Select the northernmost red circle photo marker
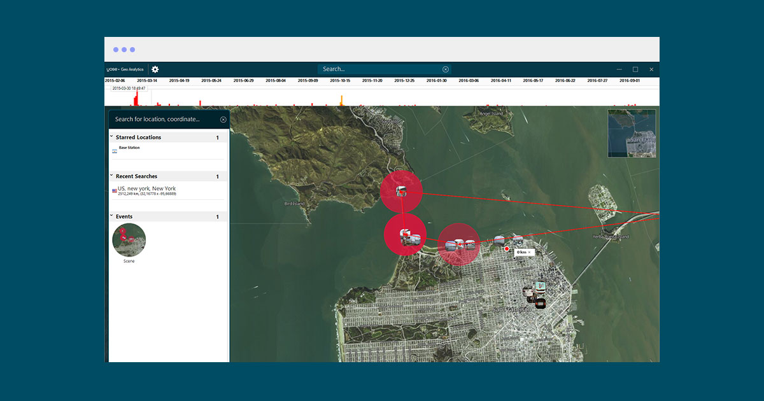 pyautogui.click(x=401, y=192)
